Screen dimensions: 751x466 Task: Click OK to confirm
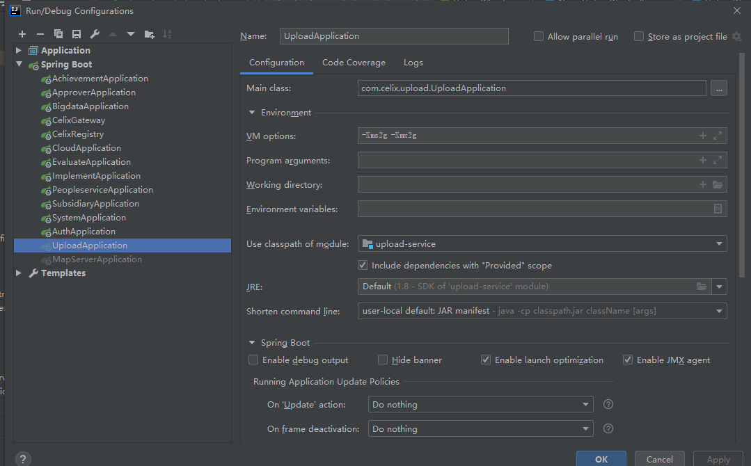click(601, 459)
